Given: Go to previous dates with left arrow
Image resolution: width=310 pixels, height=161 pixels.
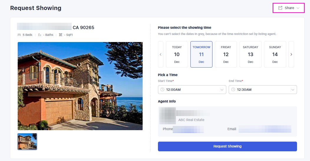Looking at the screenshot, I should (x=161, y=54).
